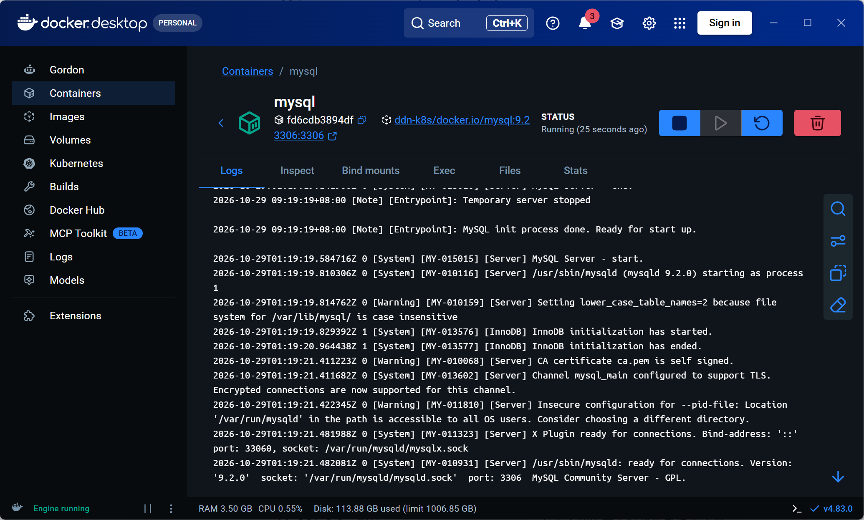This screenshot has width=864, height=520.
Task: Open the ddn-k8s/docker.io/mysql:9.2 image link
Action: tap(462, 120)
